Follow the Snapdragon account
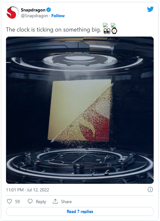Viewport: 160px width, 221px height. (x=58, y=16)
